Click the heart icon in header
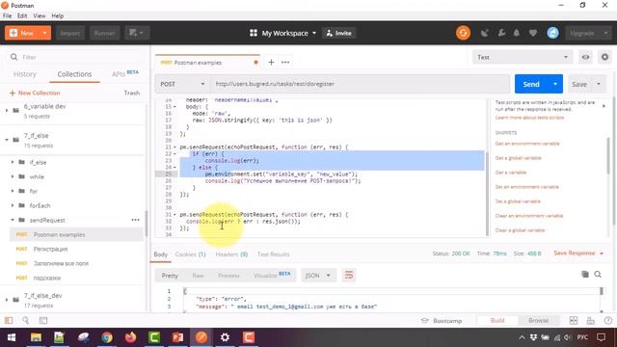Image resolution: width=617 pixels, height=347 pixels. (x=533, y=33)
